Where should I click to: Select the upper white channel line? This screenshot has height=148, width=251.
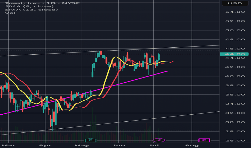tap(110, 51)
